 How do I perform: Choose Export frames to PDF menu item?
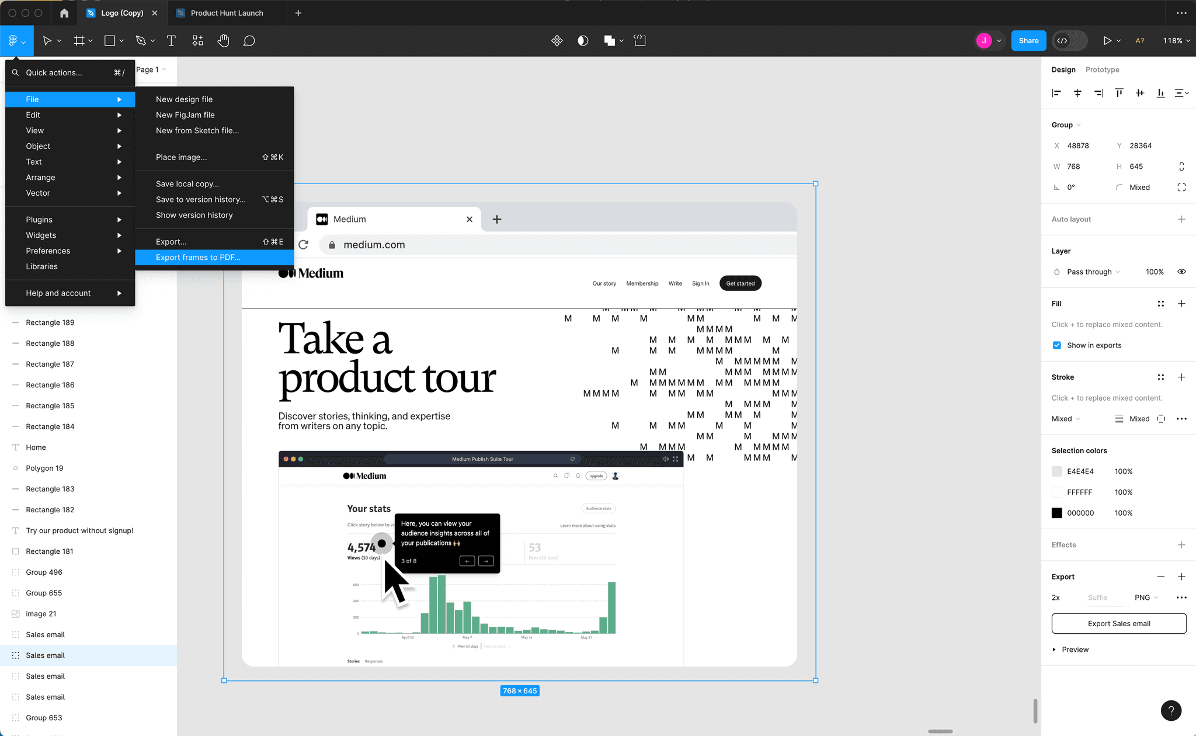(x=198, y=258)
